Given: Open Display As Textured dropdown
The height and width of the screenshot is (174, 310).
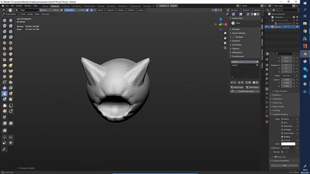Looking at the screenshot, I should pos(288,148).
